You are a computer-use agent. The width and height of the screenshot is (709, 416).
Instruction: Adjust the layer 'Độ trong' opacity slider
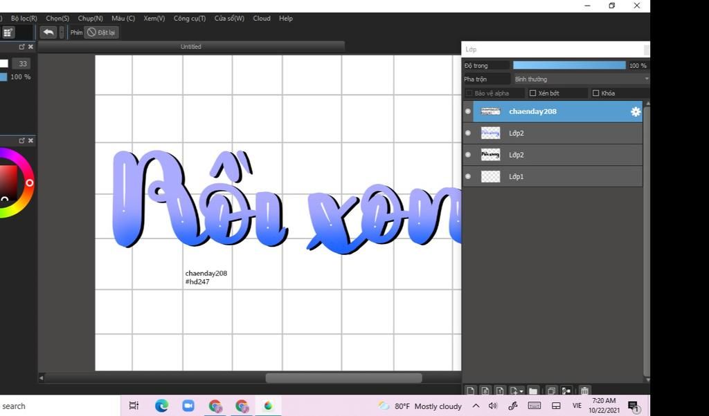coord(569,66)
